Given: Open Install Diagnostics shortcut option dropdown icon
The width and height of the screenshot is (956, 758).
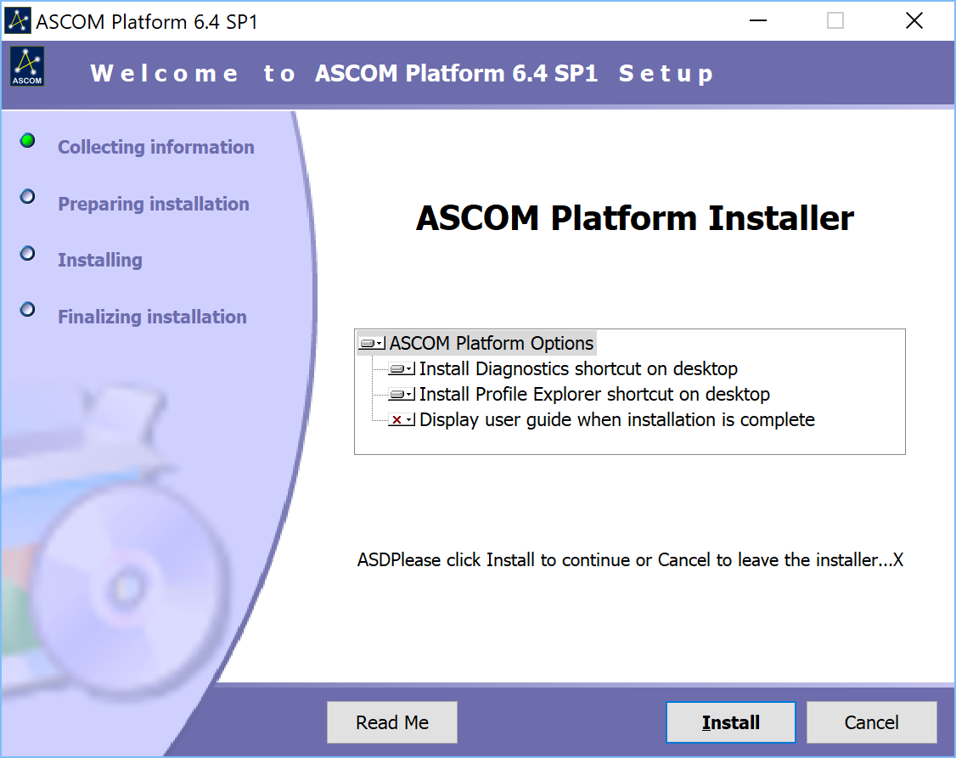Looking at the screenshot, I should (x=402, y=369).
